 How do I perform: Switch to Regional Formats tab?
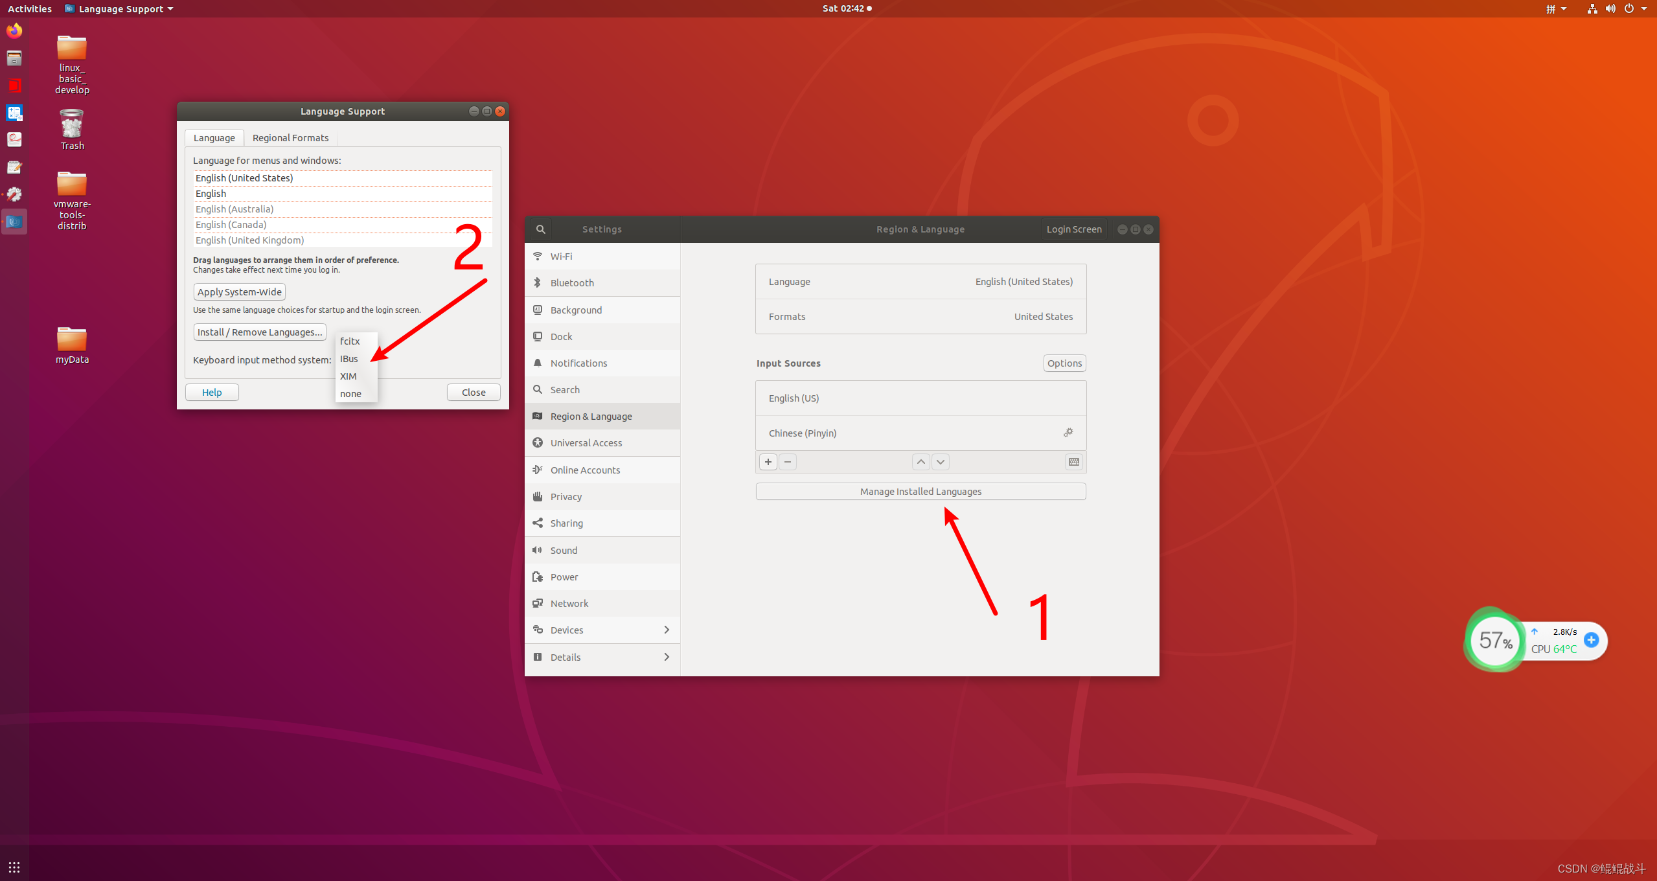tap(290, 138)
